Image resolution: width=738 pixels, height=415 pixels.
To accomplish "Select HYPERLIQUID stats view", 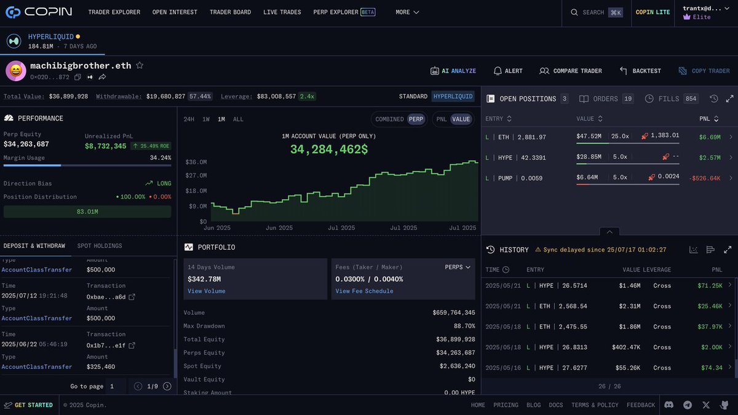I will [x=453, y=97].
